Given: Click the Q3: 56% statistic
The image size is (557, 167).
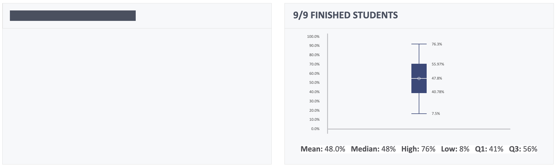Looking at the screenshot, I should point(523,149).
